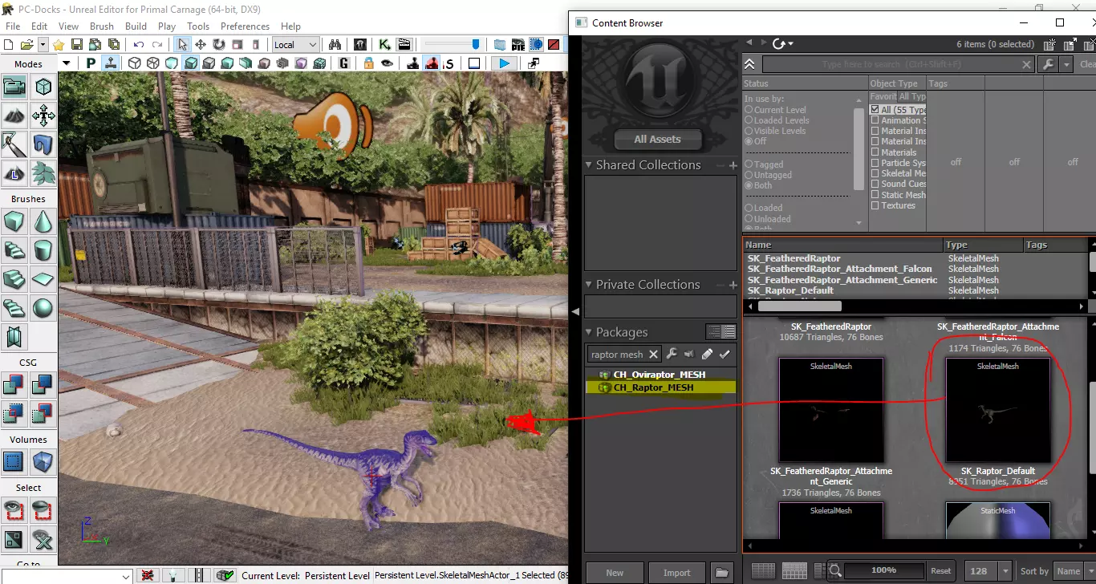Select Visible Levels radio option

[775, 131]
